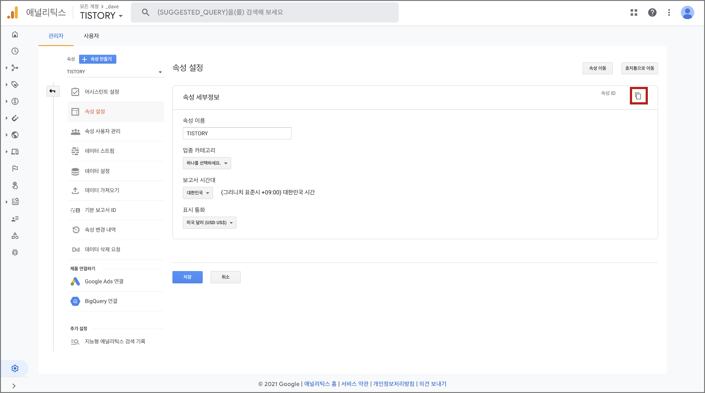The width and height of the screenshot is (705, 393).
Task: Open the tag icon in left sidebar
Action: coord(15,85)
